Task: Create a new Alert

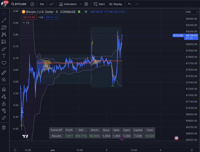Action: (99, 4)
